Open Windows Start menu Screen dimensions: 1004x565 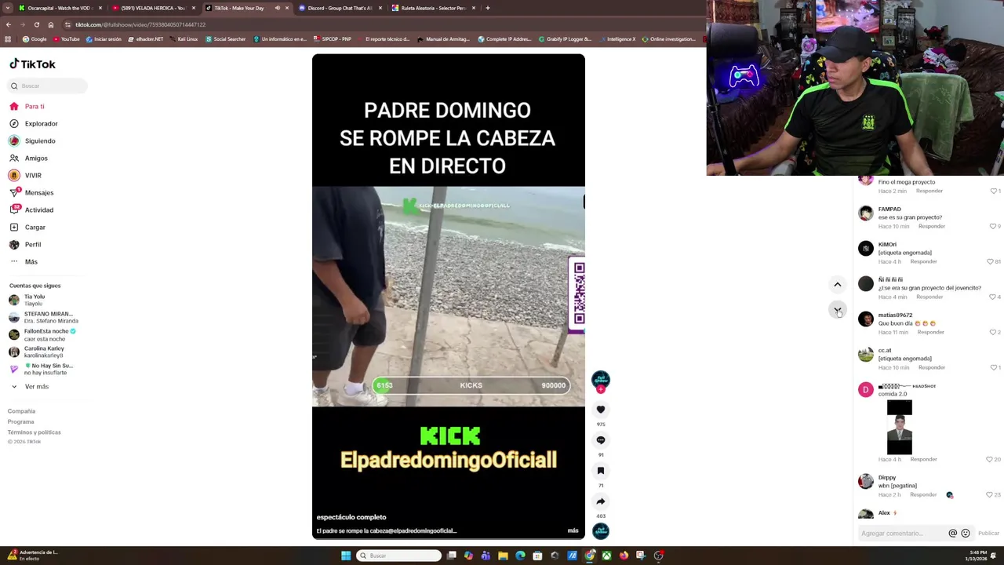(346, 556)
